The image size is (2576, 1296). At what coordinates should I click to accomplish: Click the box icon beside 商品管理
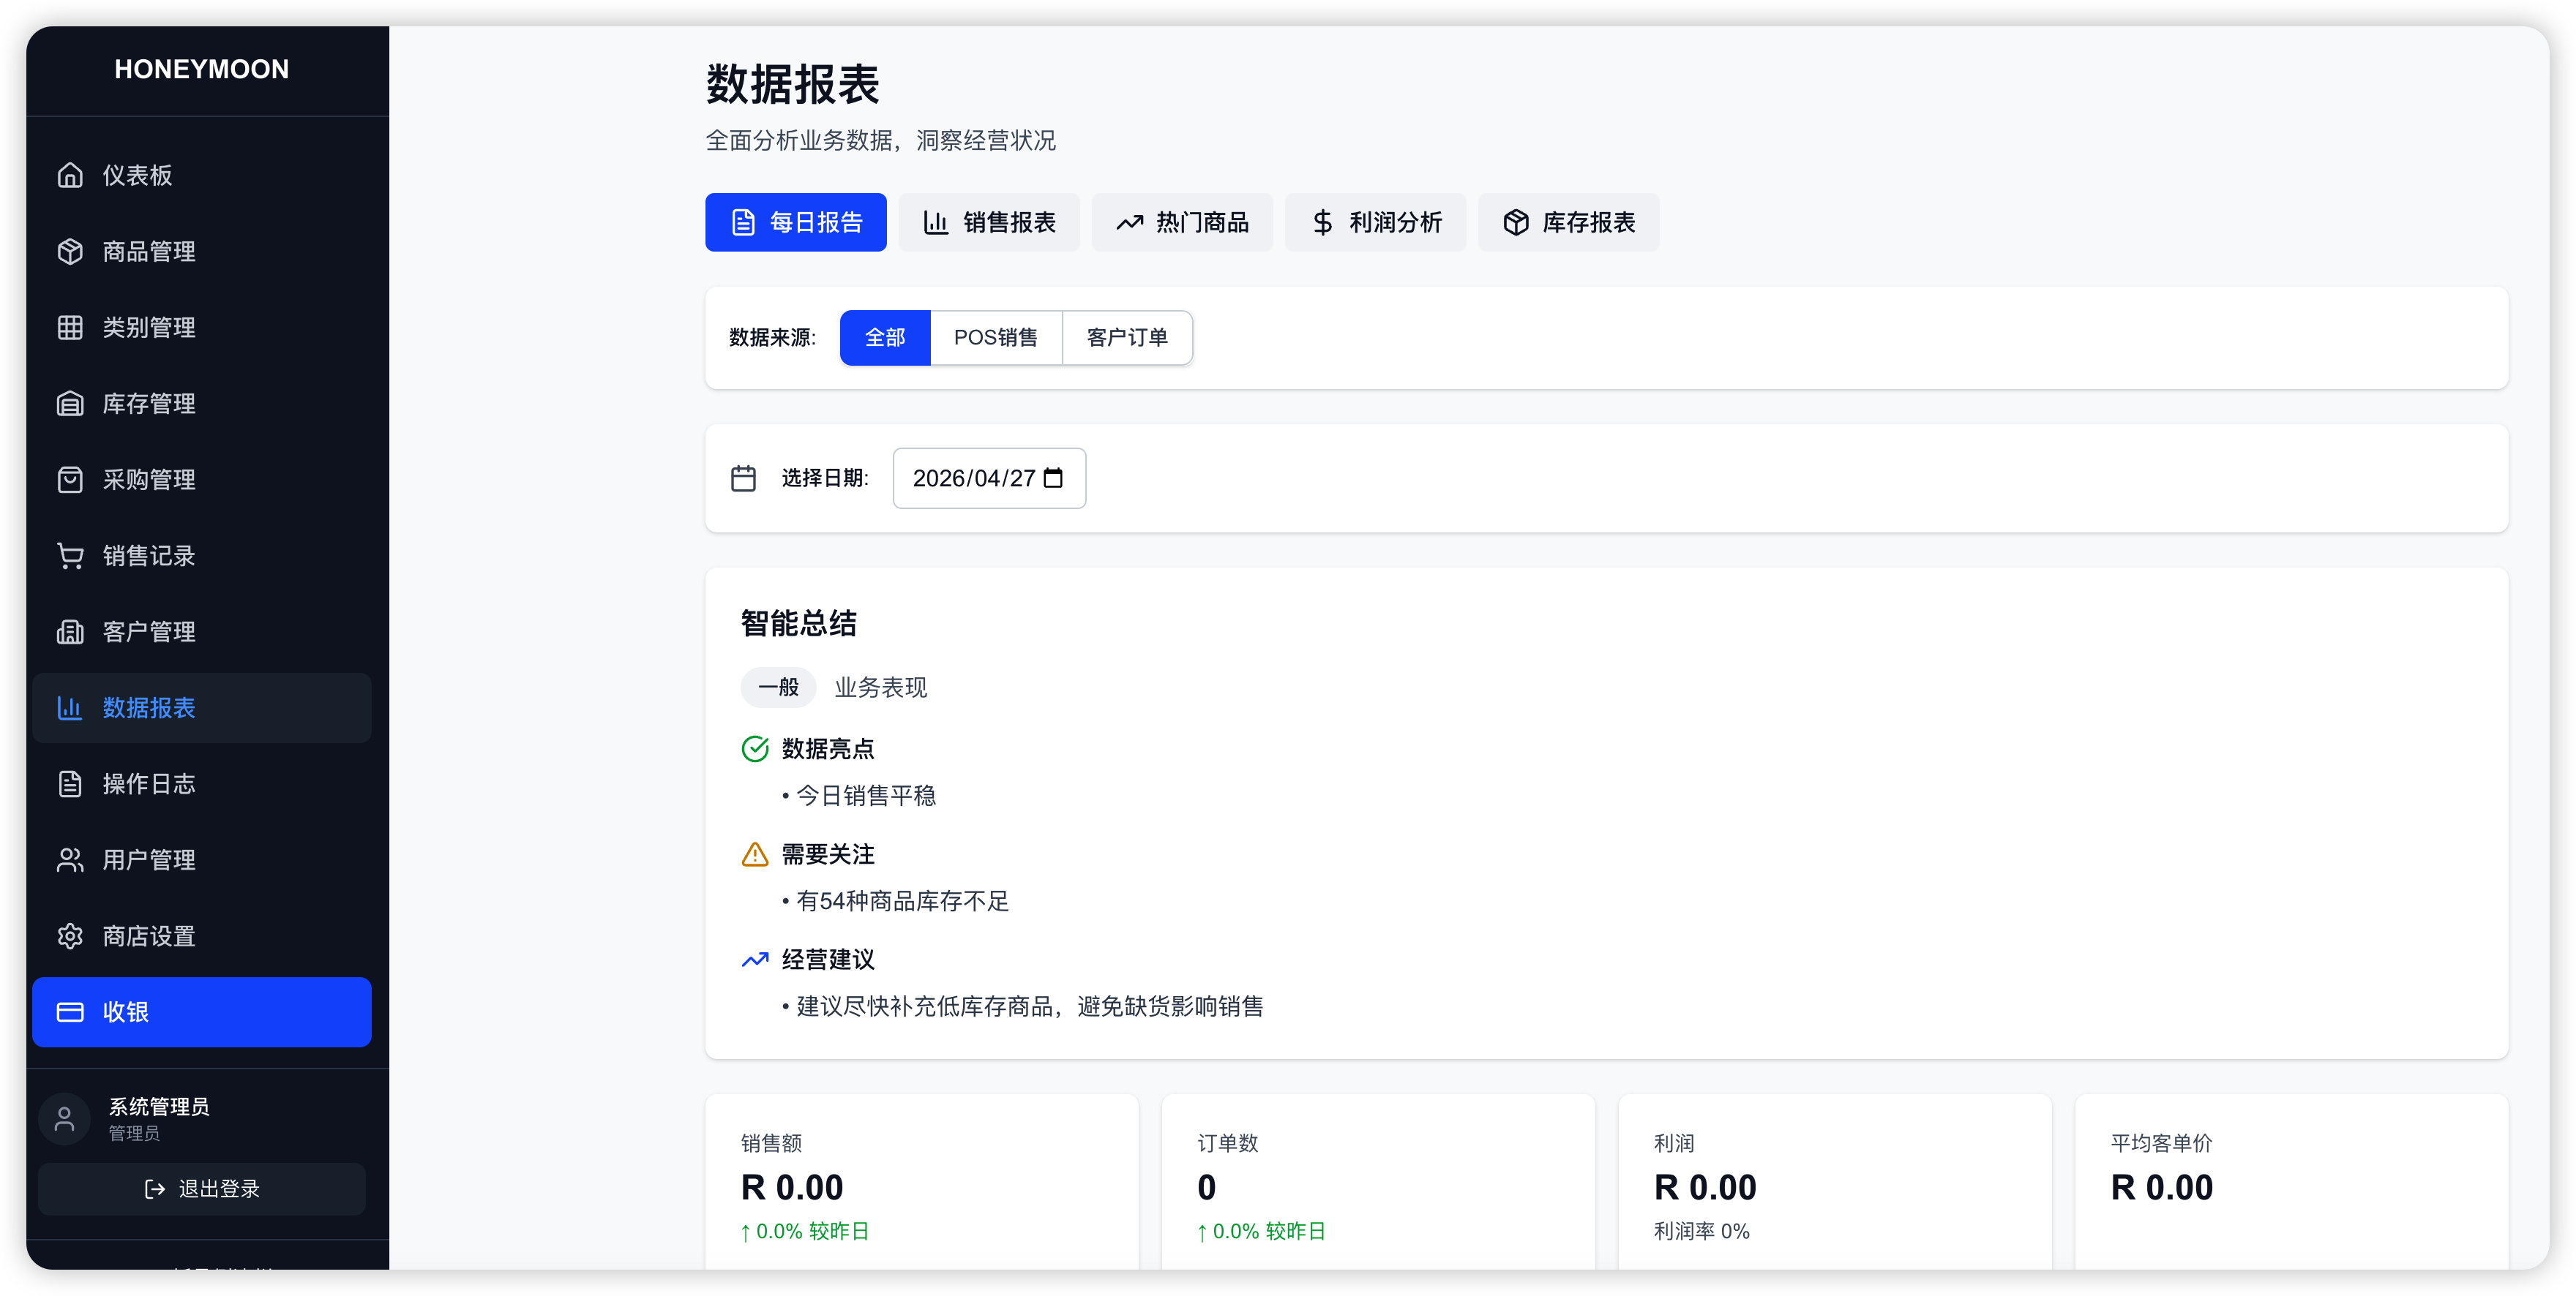[x=70, y=251]
